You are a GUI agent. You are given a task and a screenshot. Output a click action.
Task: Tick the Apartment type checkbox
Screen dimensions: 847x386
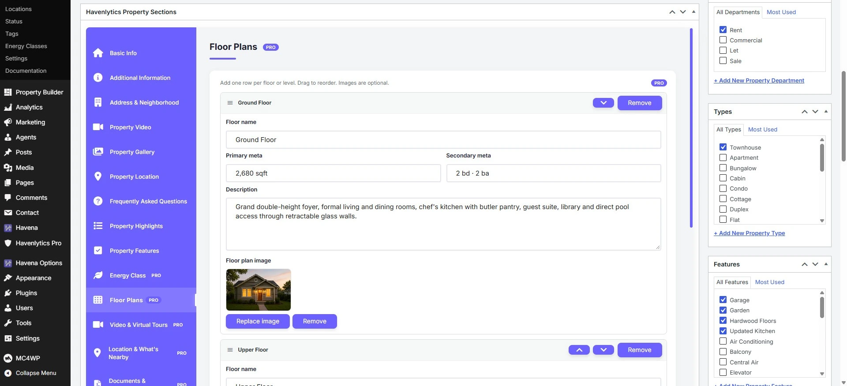[x=723, y=157]
